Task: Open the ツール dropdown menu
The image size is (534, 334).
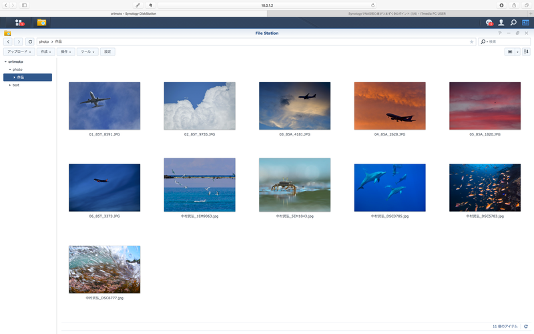Action: point(87,52)
